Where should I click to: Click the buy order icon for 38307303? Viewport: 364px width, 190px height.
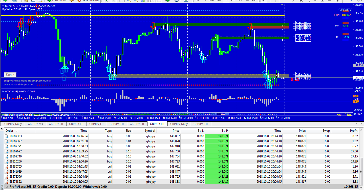(x=7, y=136)
